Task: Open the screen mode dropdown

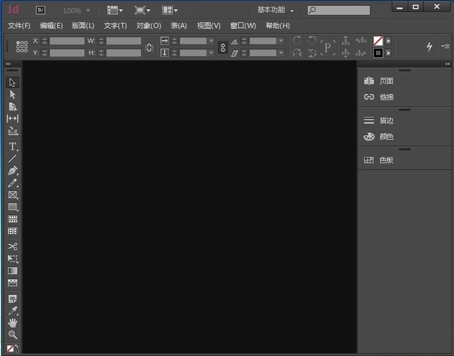Action: 142,10
